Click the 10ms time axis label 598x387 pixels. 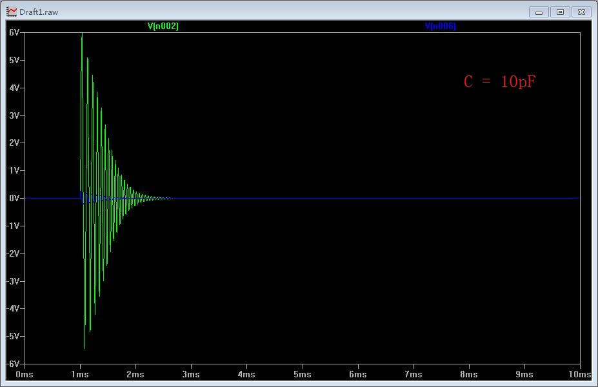point(580,374)
